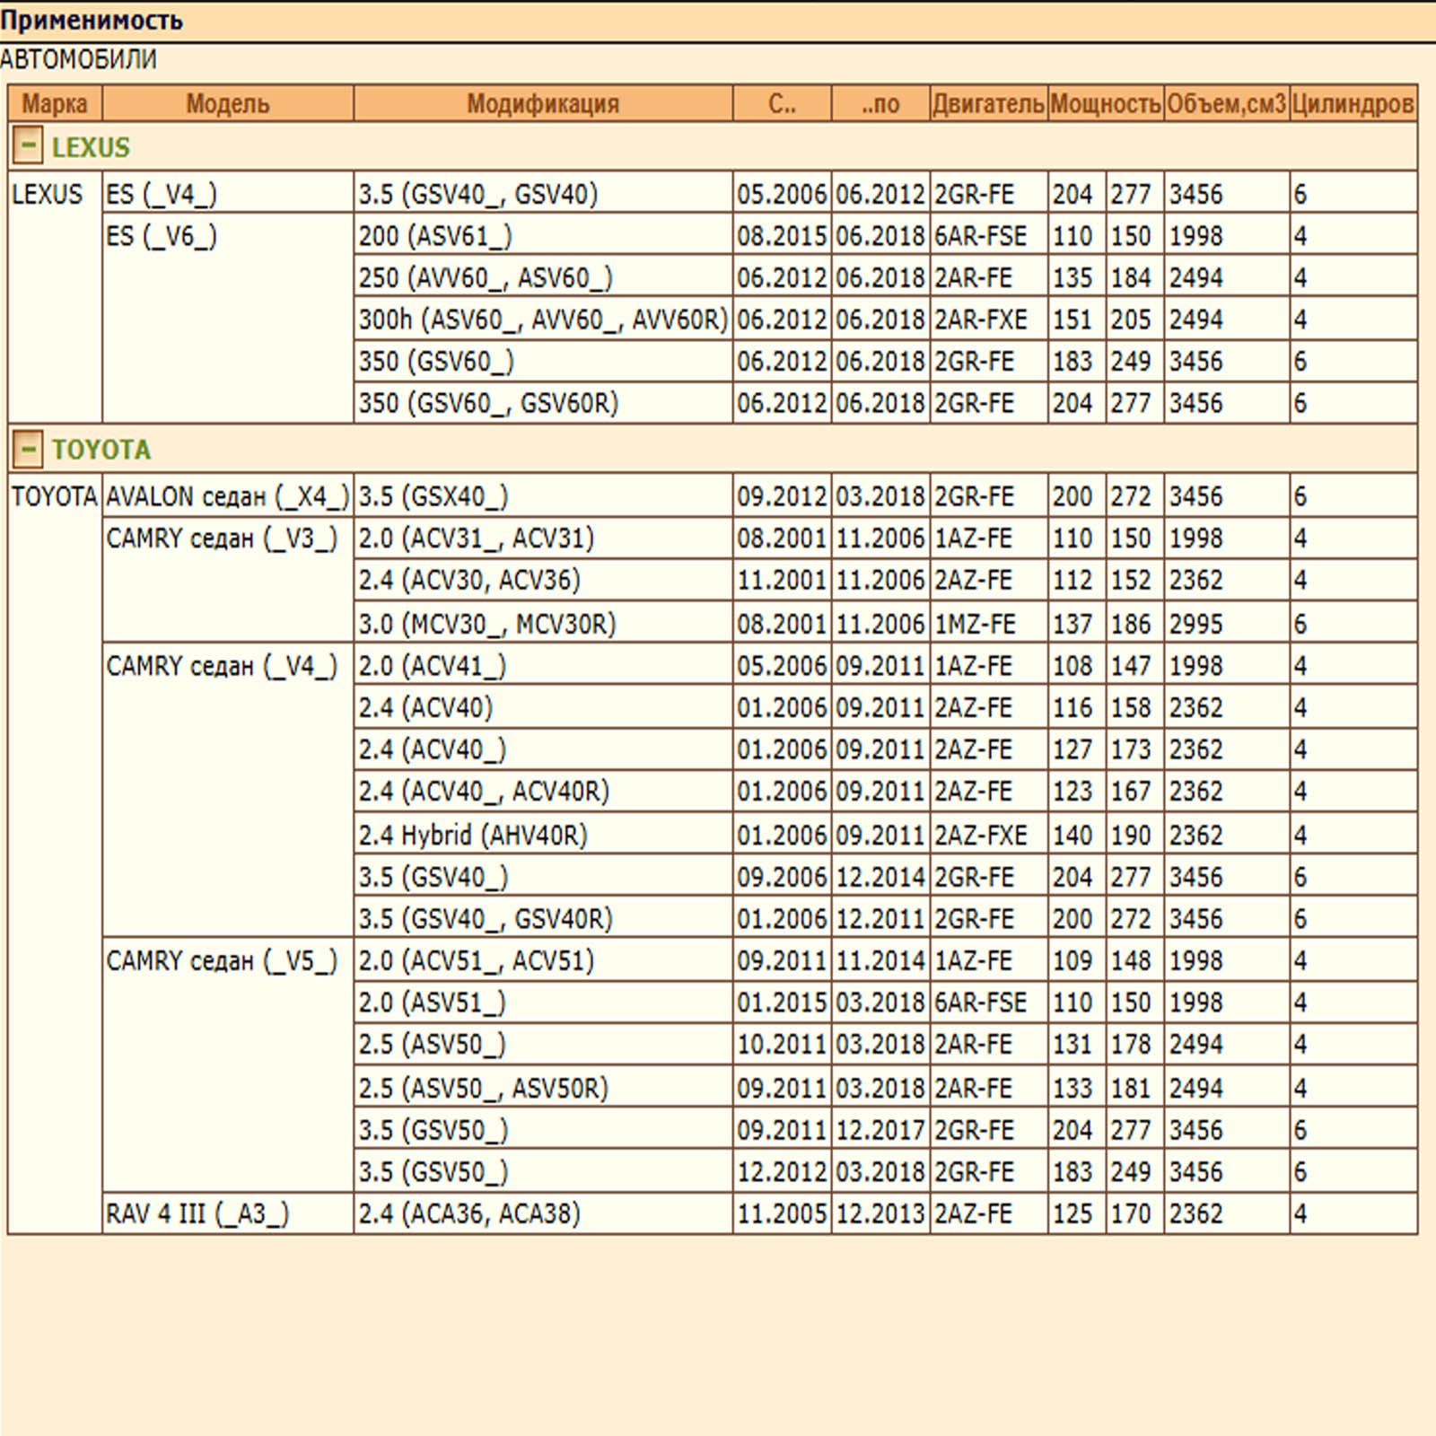Select the CAMRY седан (_V3_) model cell

click(x=222, y=538)
